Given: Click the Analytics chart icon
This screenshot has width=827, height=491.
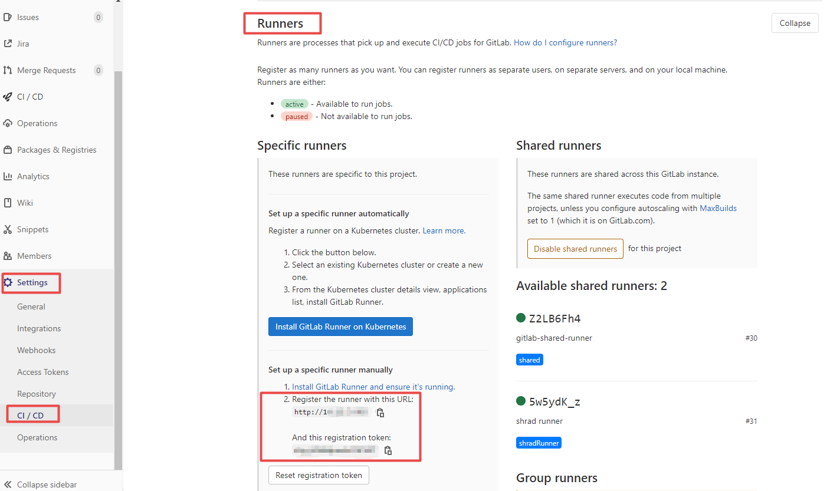Looking at the screenshot, I should tap(8, 176).
